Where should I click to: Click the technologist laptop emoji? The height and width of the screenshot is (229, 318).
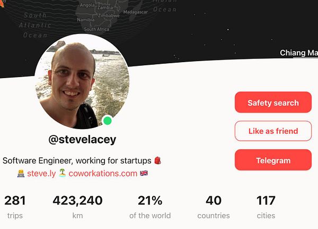[x=21, y=174]
